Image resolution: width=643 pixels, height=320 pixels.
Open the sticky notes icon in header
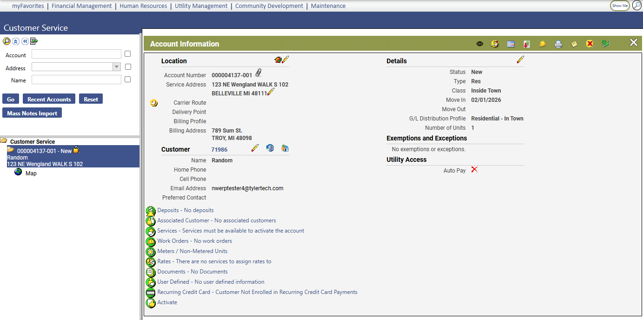[574, 44]
